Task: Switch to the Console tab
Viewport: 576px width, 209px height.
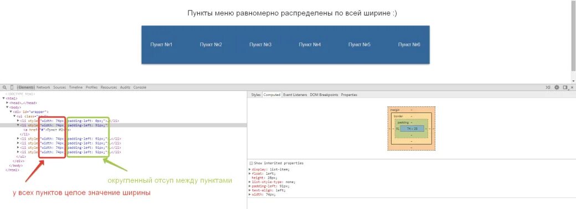Action: pyautogui.click(x=140, y=88)
